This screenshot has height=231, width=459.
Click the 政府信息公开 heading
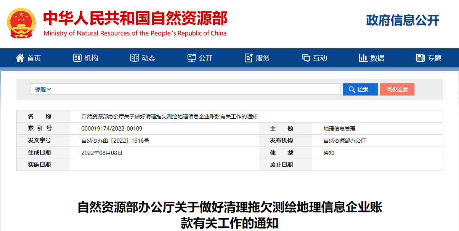point(403,20)
